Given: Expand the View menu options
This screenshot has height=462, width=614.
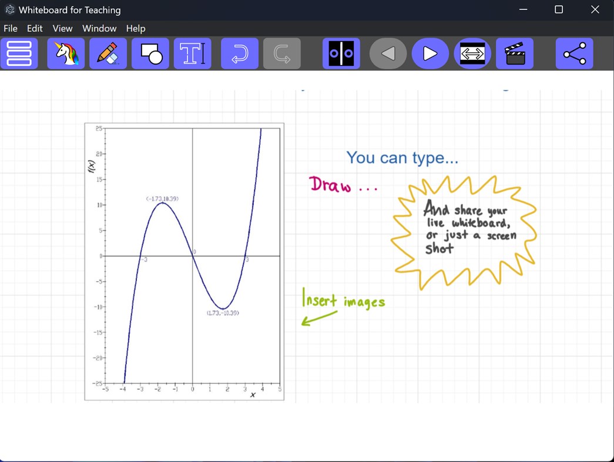Looking at the screenshot, I should 62,28.
